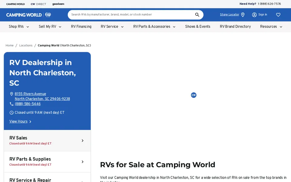Click Camping World (North Charleston, SC) breadcrumb text
This screenshot has width=291, height=182.
click(64, 45)
